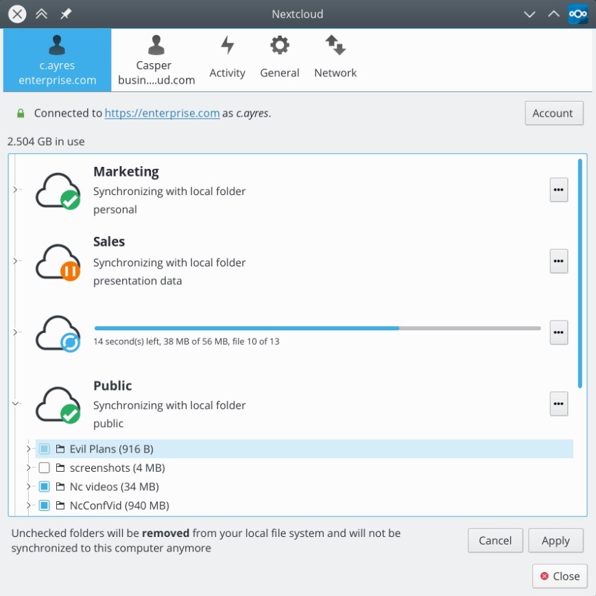
Task: Select the c.ayres enterprise.com account avatar
Action: pos(56,46)
